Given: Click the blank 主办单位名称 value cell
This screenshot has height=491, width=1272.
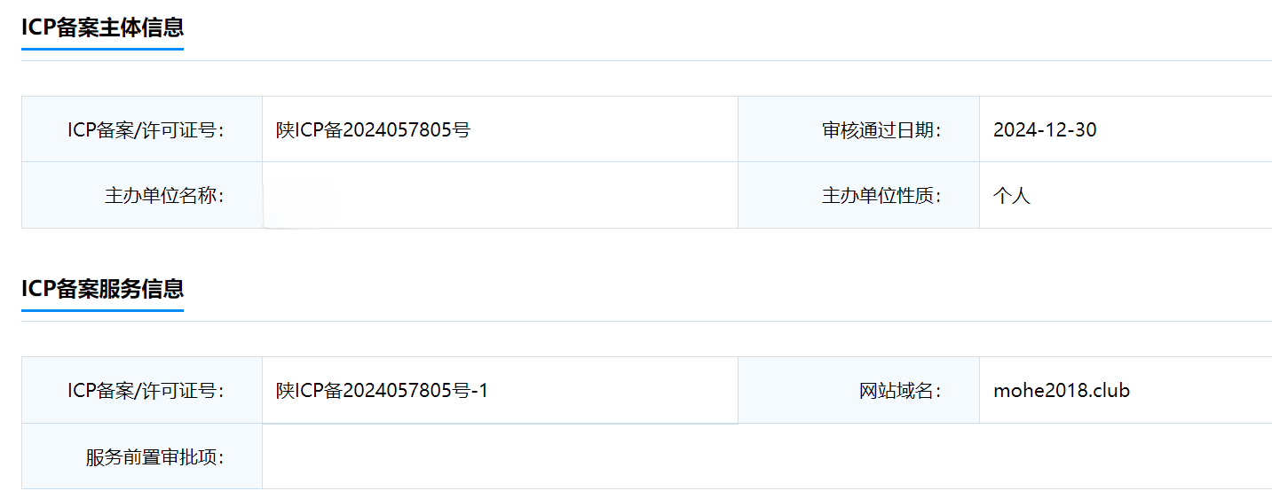Looking at the screenshot, I should 500,195.
